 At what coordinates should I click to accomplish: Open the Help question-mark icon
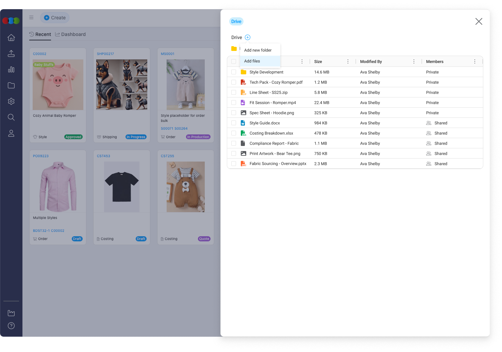(11, 326)
